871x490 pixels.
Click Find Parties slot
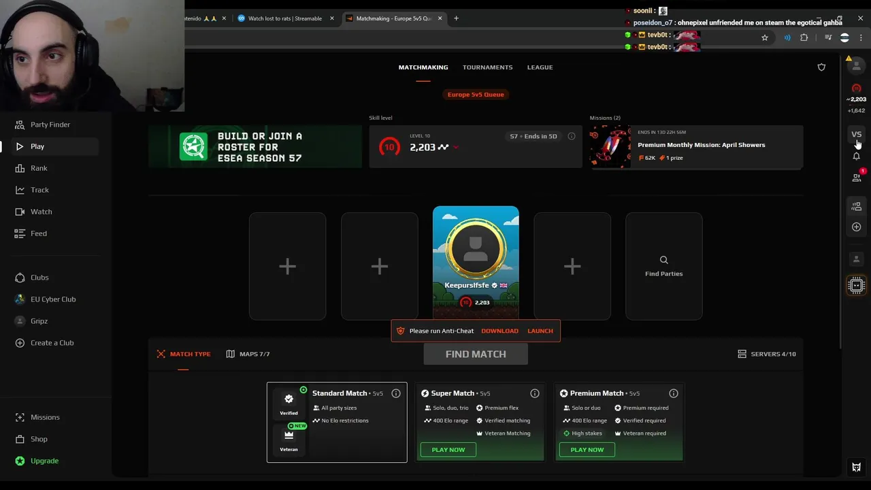[x=664, y=266]
